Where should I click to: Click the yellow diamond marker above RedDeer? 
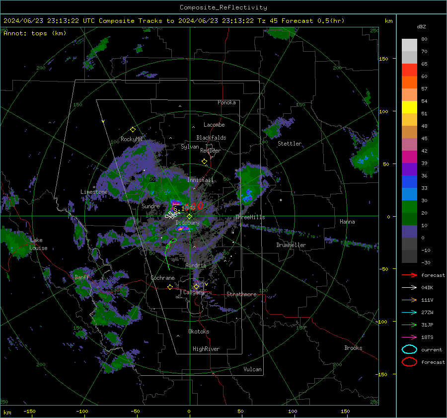(205, 162)
